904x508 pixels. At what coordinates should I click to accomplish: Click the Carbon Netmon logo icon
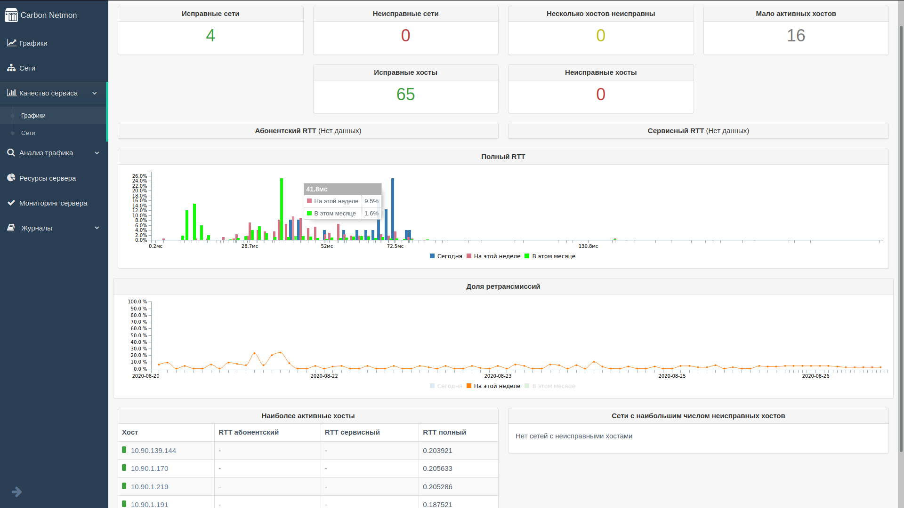click(x=10, y=15)
